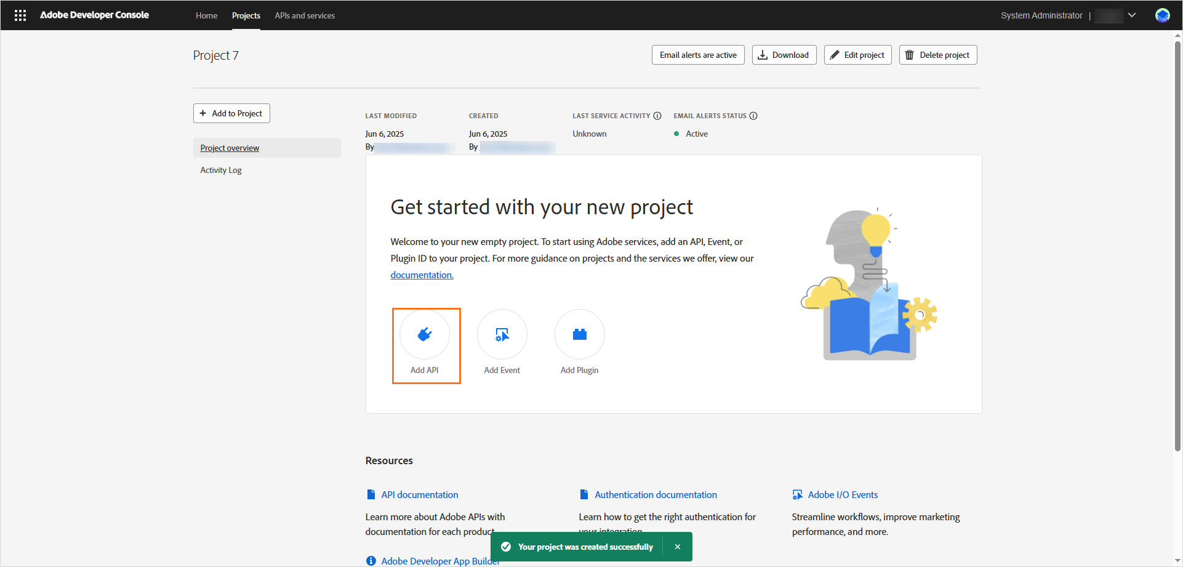Click the Resources heading
The image size is (1183, 567).
click(x=389, y=460)
